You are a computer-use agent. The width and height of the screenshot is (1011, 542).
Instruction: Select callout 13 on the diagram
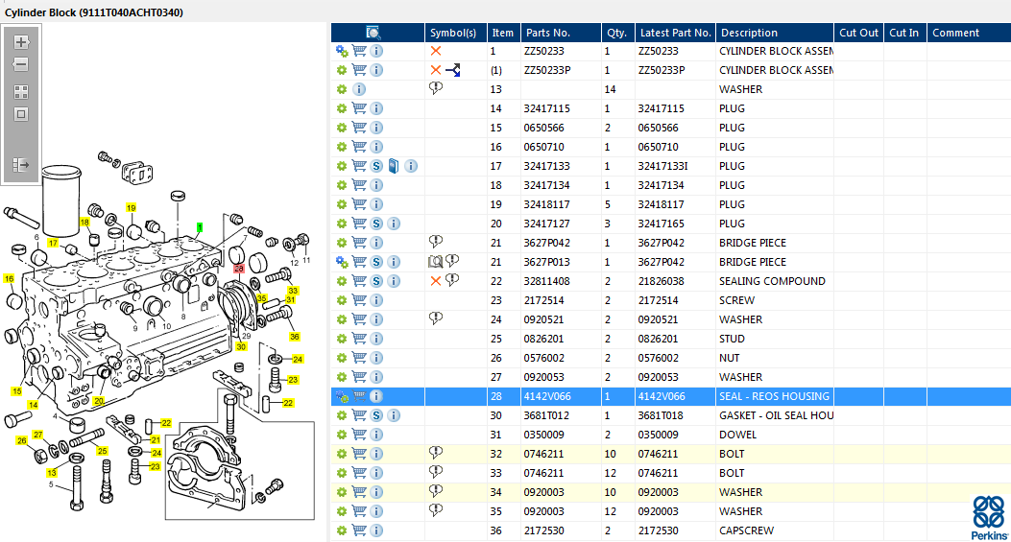click(x=52, y=473)
